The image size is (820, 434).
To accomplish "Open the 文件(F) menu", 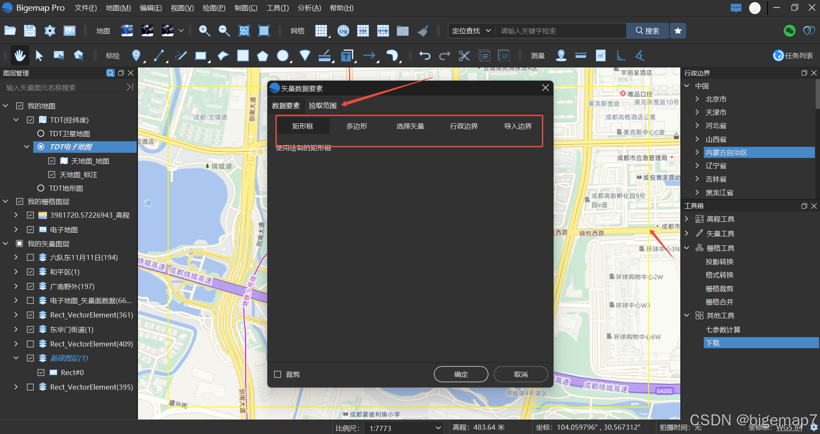I will coord(86,8).
